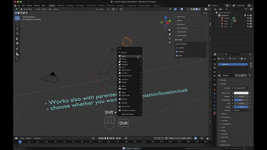Switch to the Modeling workspace tab
This screenshot has width=267, height=150.
[60, 6]
